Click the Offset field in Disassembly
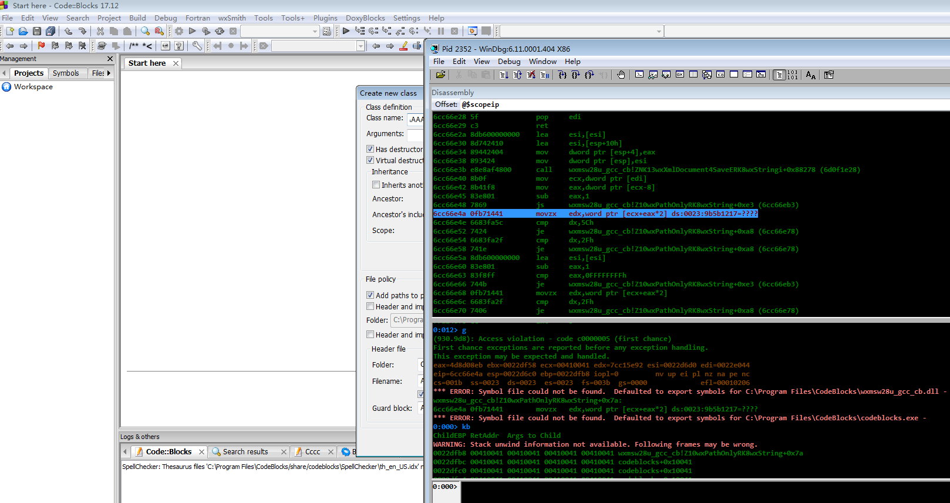The image size is (950, 503). tap(703, 104)
